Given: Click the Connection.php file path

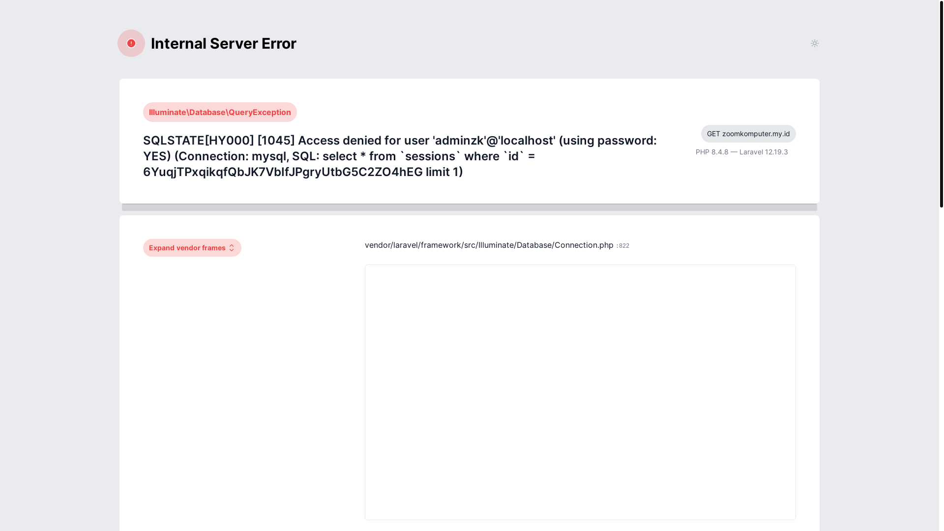Looking at the screenshot, I should (x=489, y=245).
